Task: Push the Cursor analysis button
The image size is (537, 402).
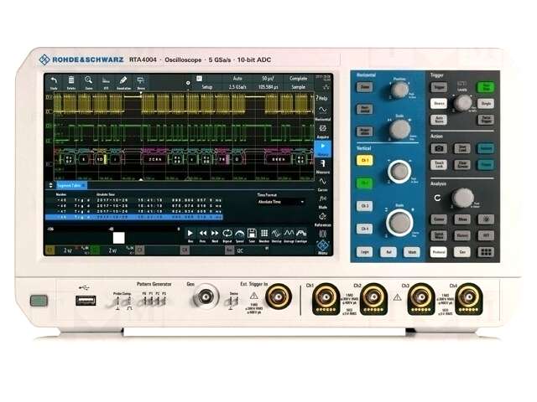Action: 439,219
